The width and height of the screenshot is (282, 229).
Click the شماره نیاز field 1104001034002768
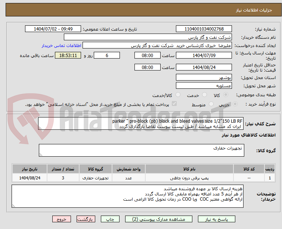pos(204,29)
